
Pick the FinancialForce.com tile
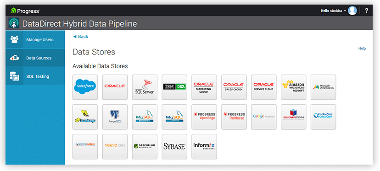(x=324, y=117)
